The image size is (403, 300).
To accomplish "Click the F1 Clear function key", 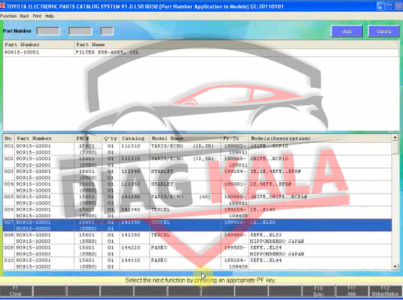I will tap(16, 291).
